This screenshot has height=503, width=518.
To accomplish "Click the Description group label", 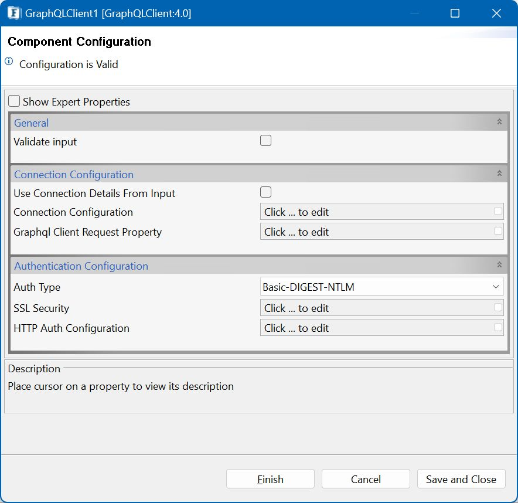I will click(x=34, y=369).
